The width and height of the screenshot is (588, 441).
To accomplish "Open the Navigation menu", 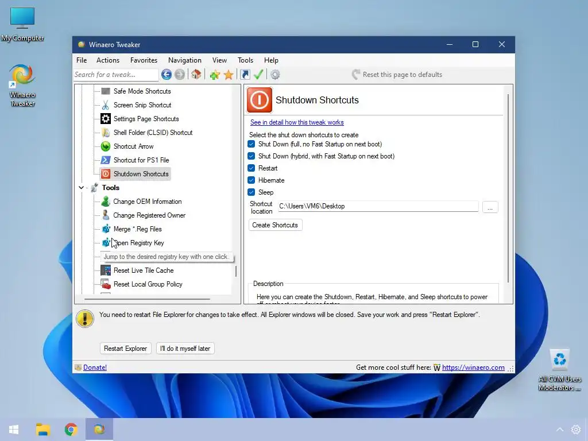I will 184,60.
